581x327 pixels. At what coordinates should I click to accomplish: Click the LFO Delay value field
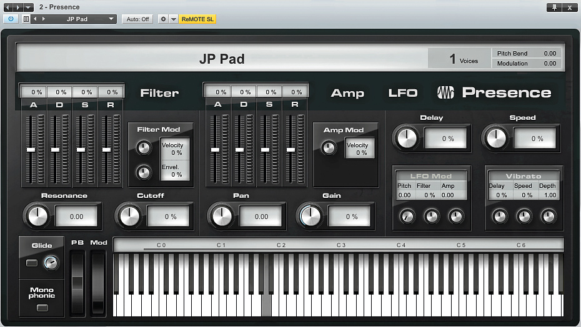(446, 139)
